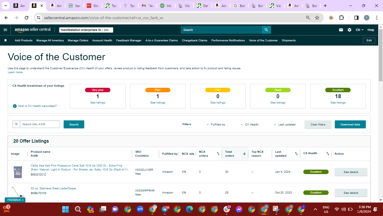
Task: Open Manage All Inventory
Action: (x=50, y=40)
